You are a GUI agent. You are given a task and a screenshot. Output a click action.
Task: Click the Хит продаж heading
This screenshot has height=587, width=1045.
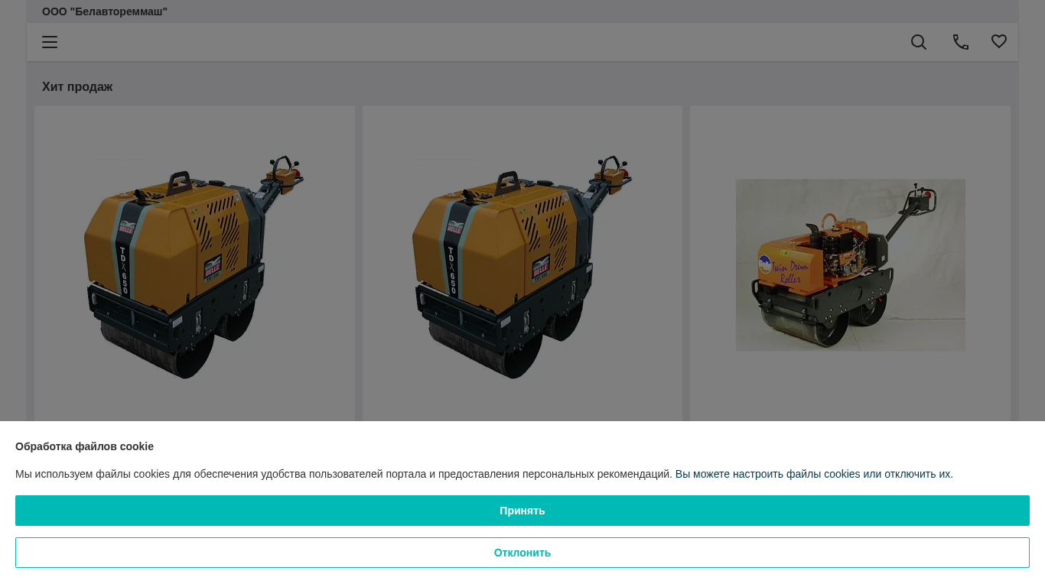pyautogui.click(x=77, y=87)
